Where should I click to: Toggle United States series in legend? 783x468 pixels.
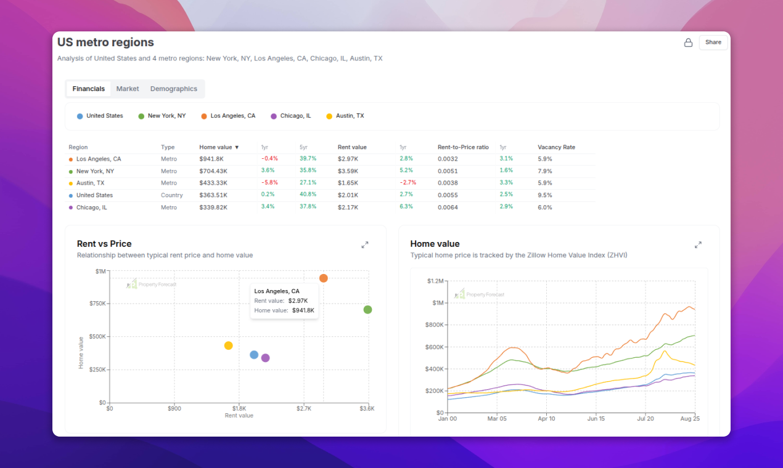(x=100, y=116)
